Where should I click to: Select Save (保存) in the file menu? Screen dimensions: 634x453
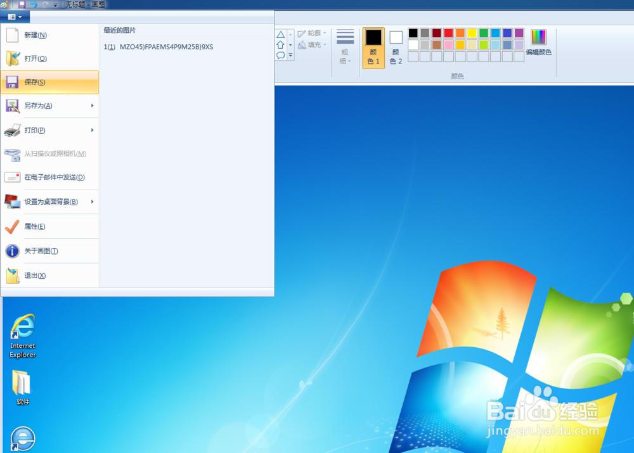point(49,82)
